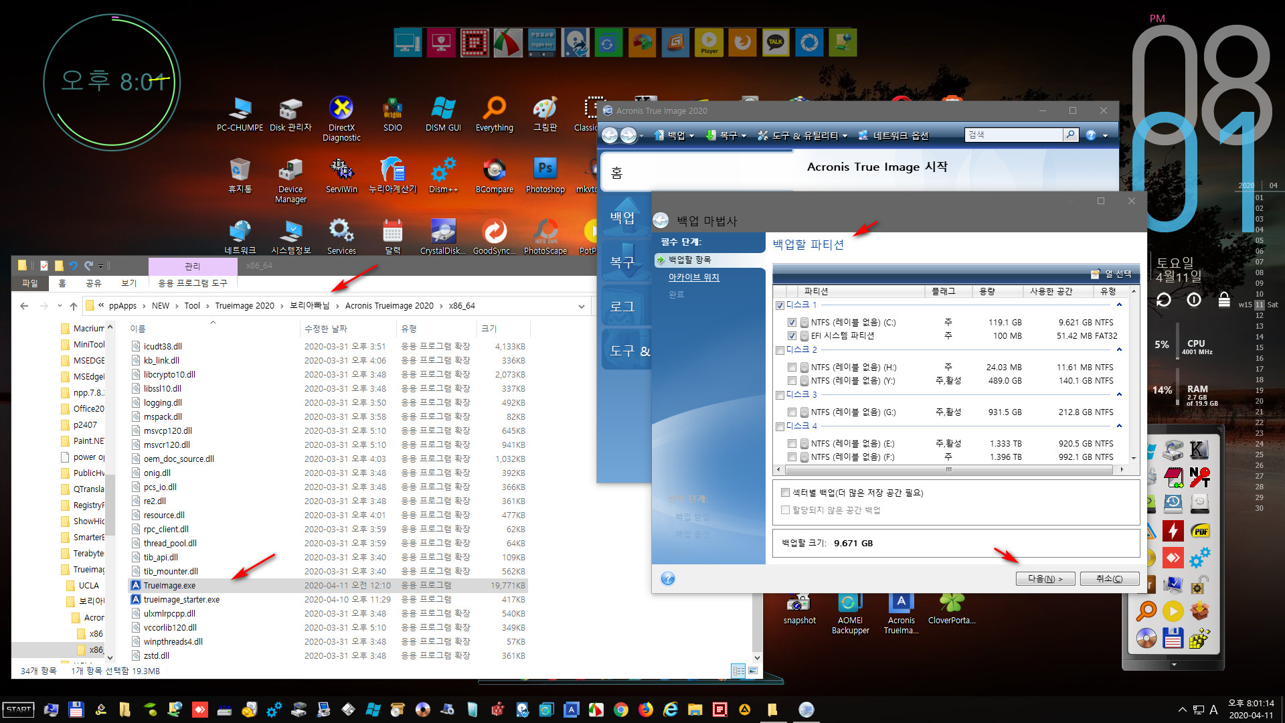Open the Everything search desktop icon

click(x=495, y=114)
